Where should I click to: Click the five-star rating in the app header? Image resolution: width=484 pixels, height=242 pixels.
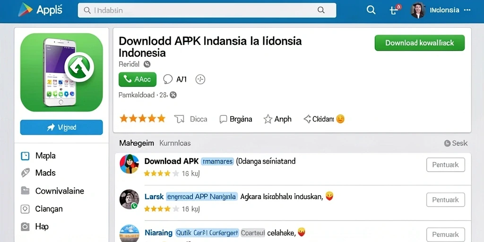point(142,119)
